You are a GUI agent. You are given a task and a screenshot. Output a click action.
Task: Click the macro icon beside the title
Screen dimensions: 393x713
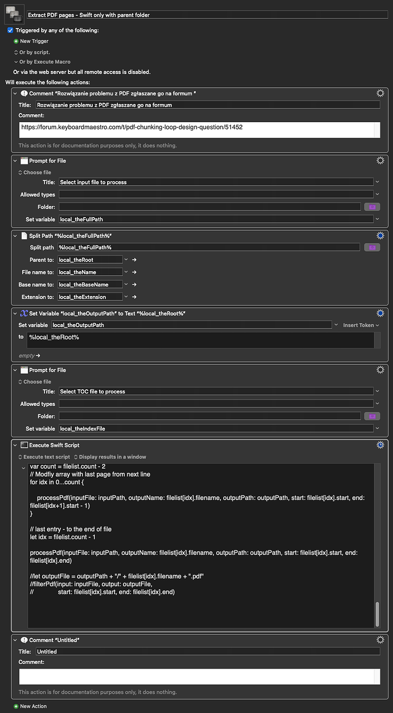pyautogui.click(x=14, y=14)
